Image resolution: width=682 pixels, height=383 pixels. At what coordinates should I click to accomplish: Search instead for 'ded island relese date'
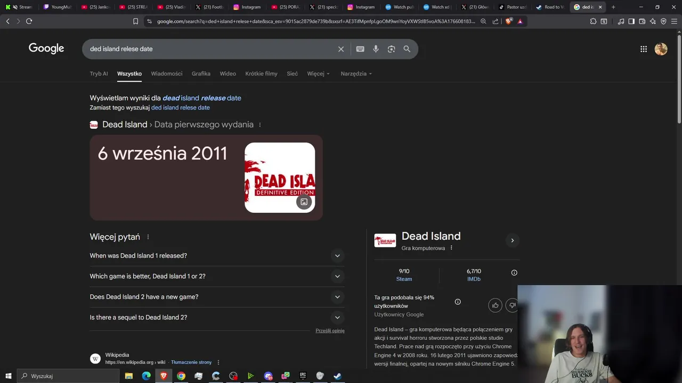(x=181, y=107)
